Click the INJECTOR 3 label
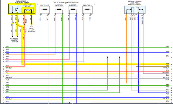Viewport: 173px width, 104px height. tap(73, 5)
